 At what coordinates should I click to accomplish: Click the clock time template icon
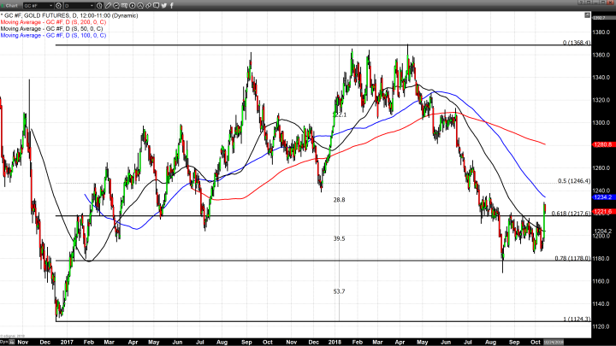click(99, 5)
